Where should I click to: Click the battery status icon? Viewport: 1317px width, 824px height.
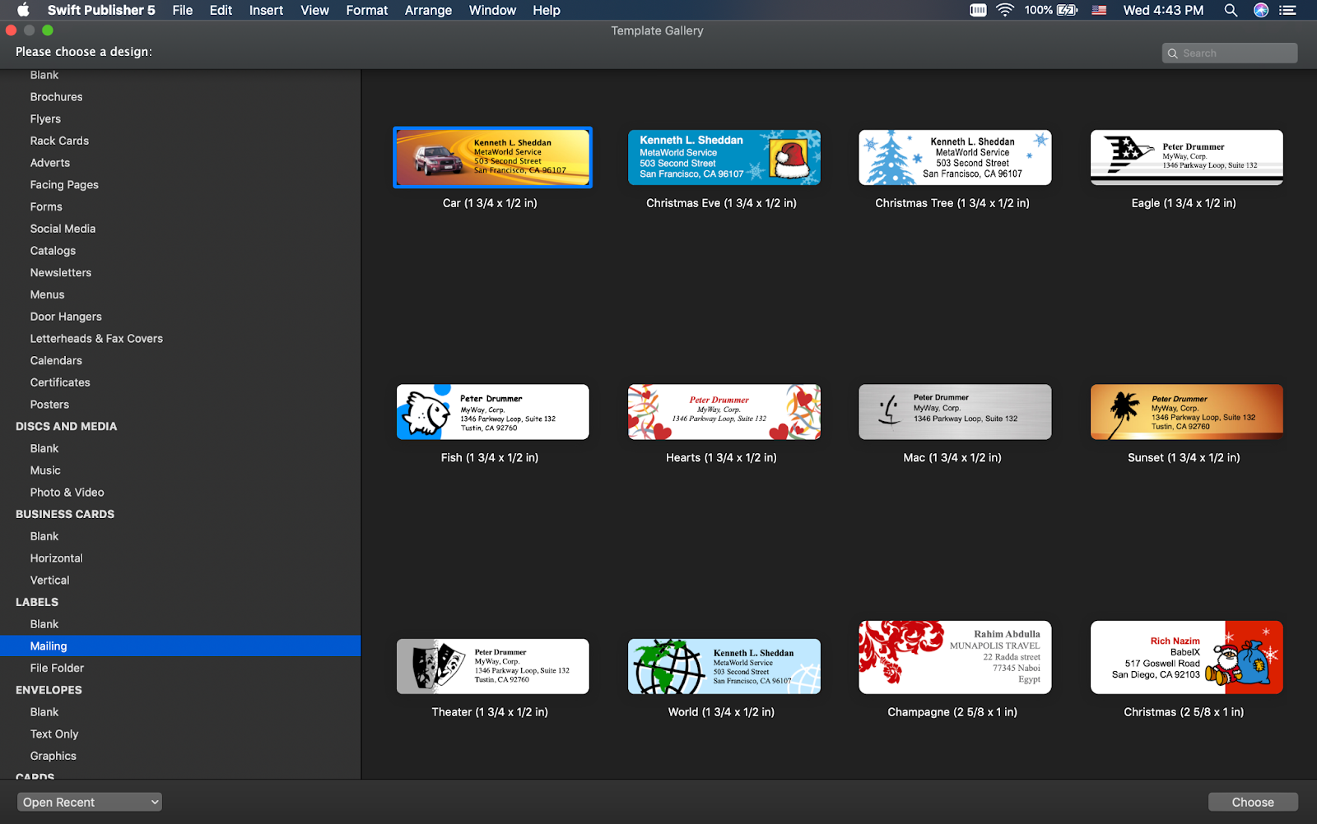point(1068,10)
